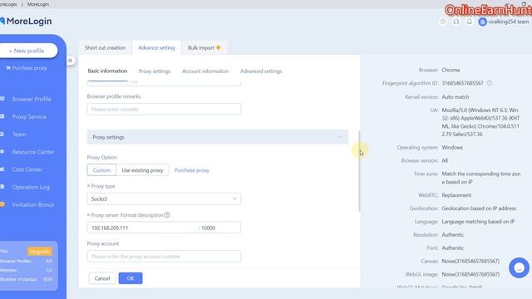
Task: Open Operation Log in the sidebar
Action: 31,187
